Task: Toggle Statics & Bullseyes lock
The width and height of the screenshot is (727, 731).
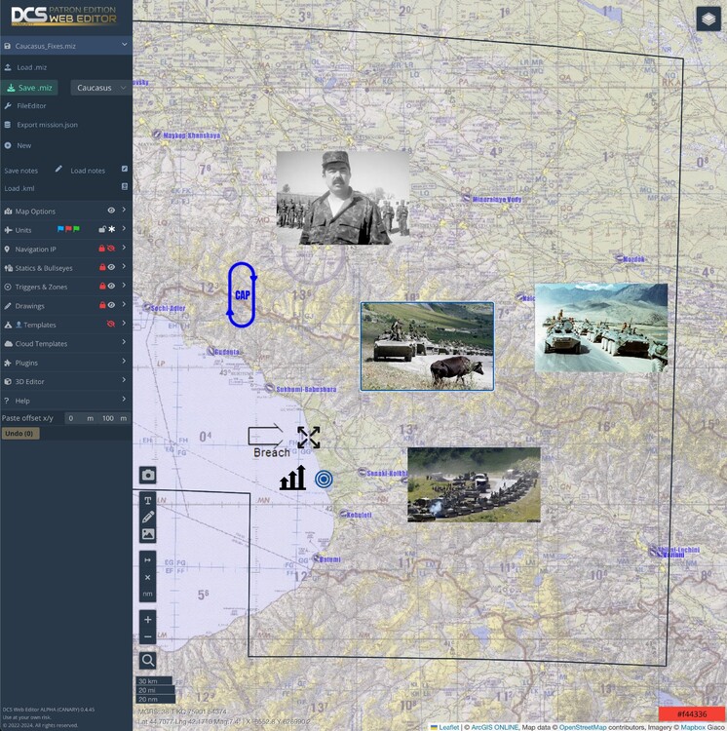Action: (102, 267)
